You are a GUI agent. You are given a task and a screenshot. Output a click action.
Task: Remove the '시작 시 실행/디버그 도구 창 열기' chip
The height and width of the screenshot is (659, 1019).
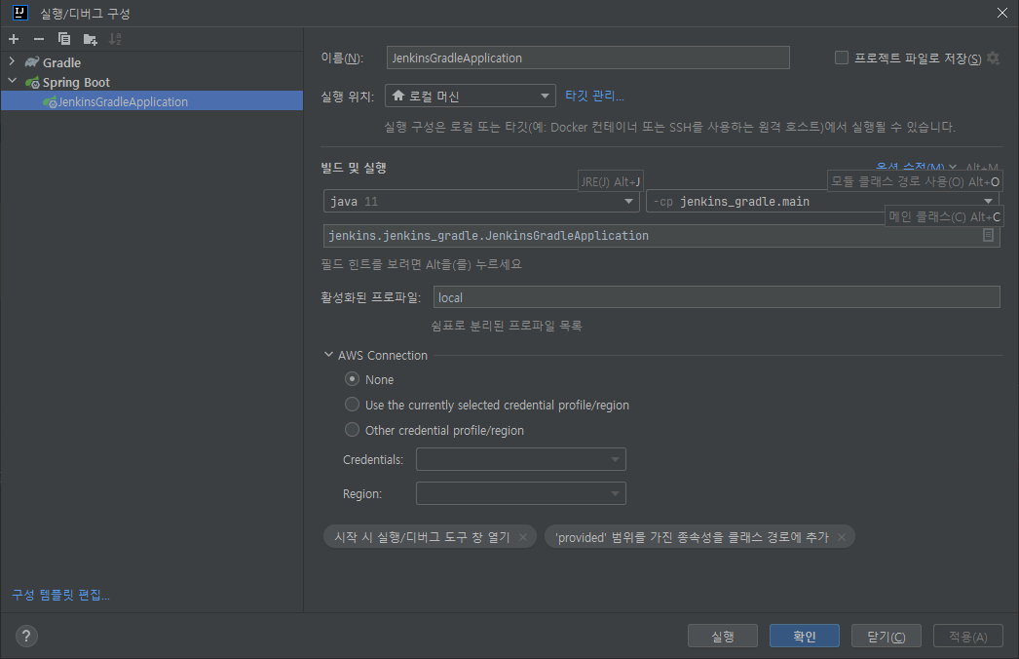[x=523, y=537]
